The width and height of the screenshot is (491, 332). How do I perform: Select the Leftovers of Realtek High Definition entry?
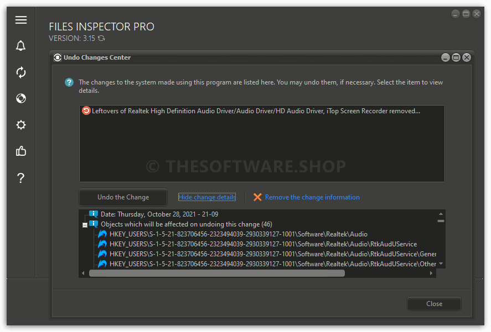click(x=256, y=111)
